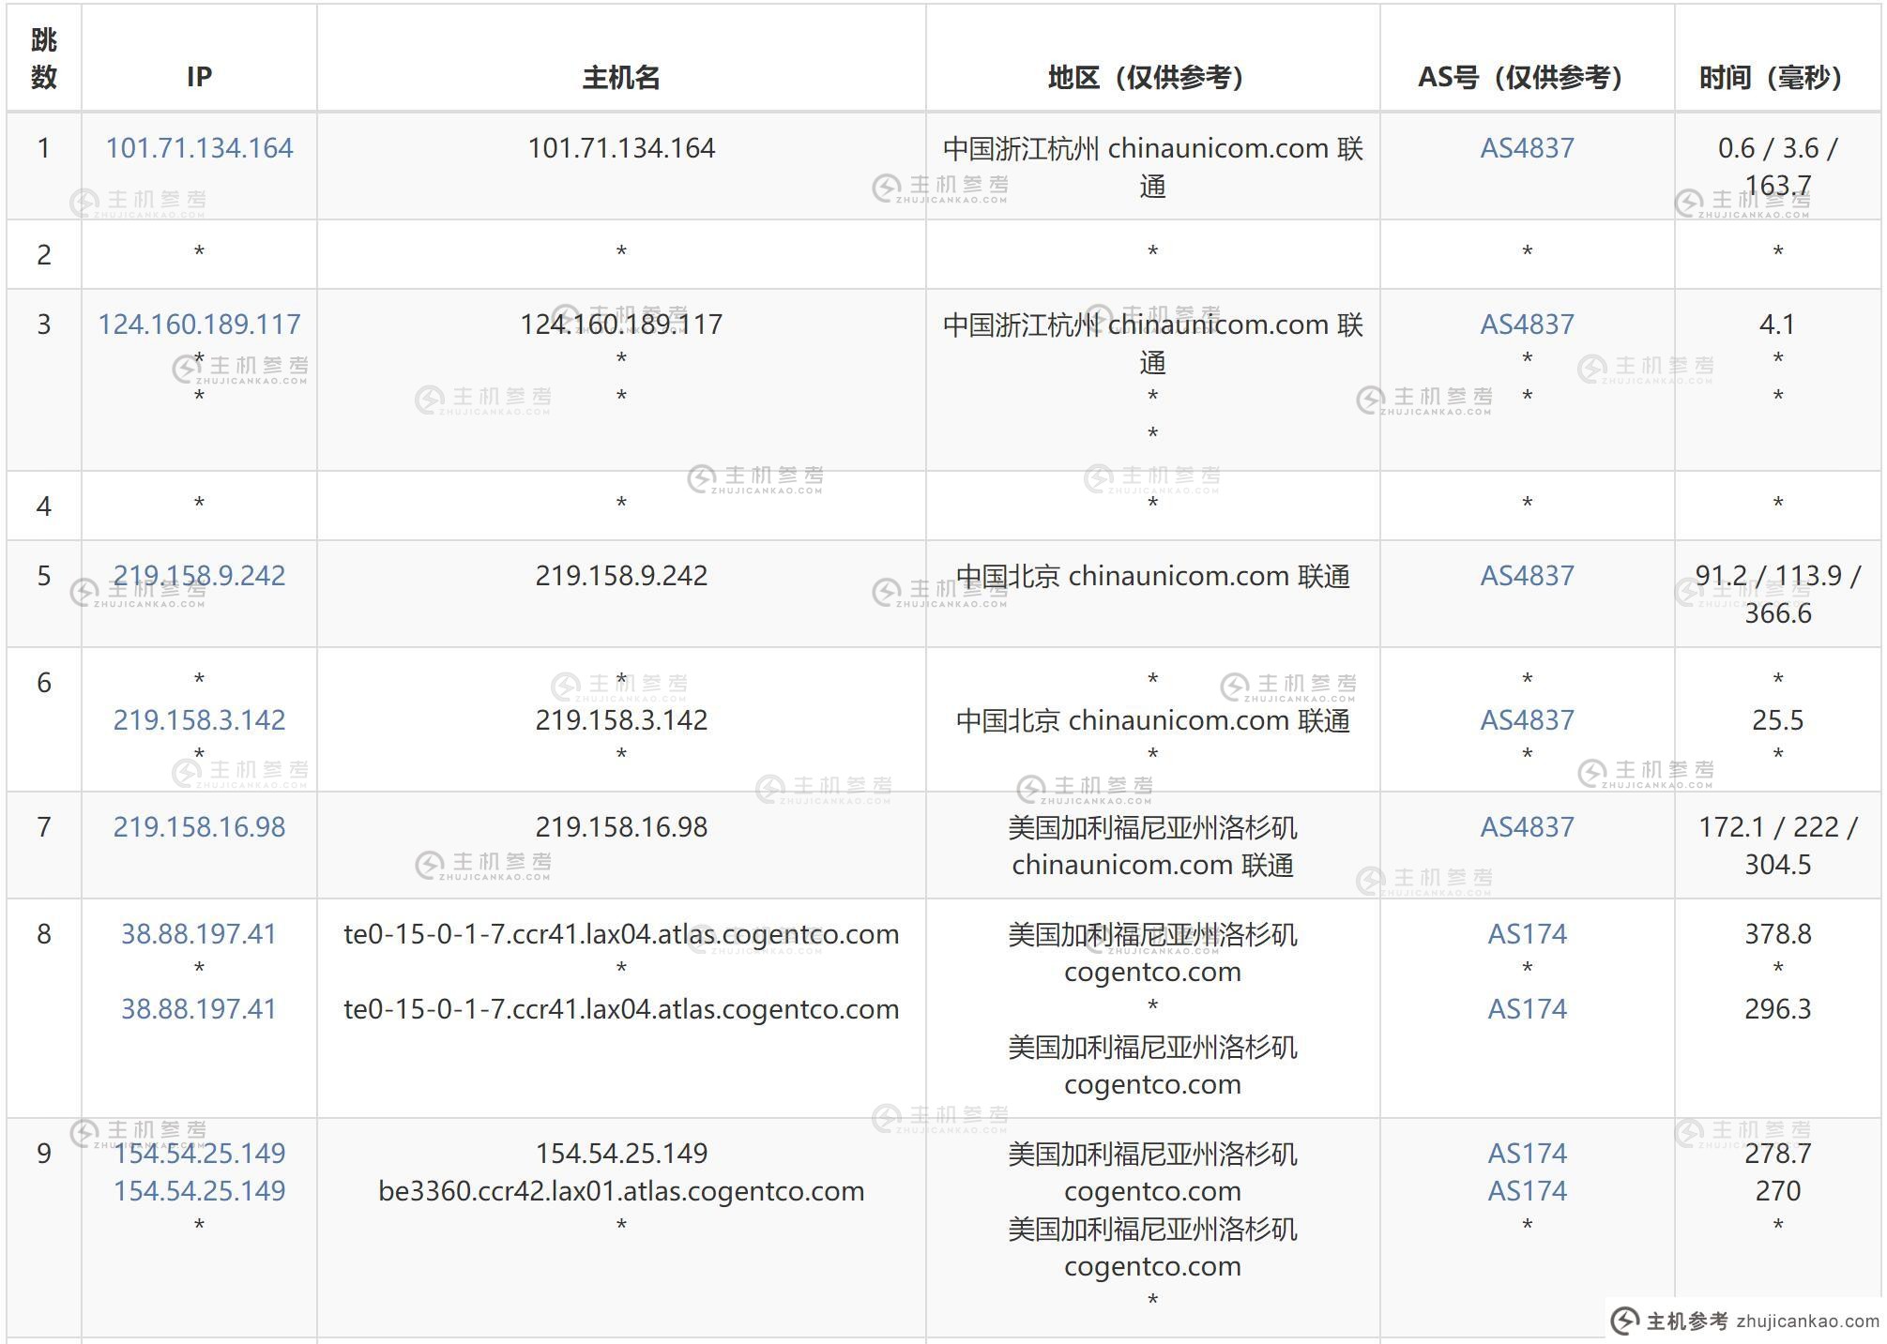Open hop 8's 38.88.197.41 IP link beside 296.3

click(199, 1009)
